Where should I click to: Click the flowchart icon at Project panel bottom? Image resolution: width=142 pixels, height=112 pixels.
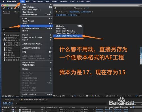tap(12, 96)
